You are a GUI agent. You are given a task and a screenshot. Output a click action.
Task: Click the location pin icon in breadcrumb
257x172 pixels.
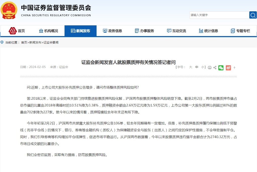click(x=2, y=42)
